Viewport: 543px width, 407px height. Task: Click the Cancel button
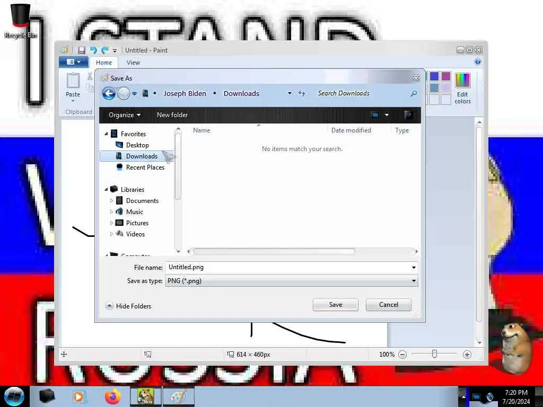389,305
